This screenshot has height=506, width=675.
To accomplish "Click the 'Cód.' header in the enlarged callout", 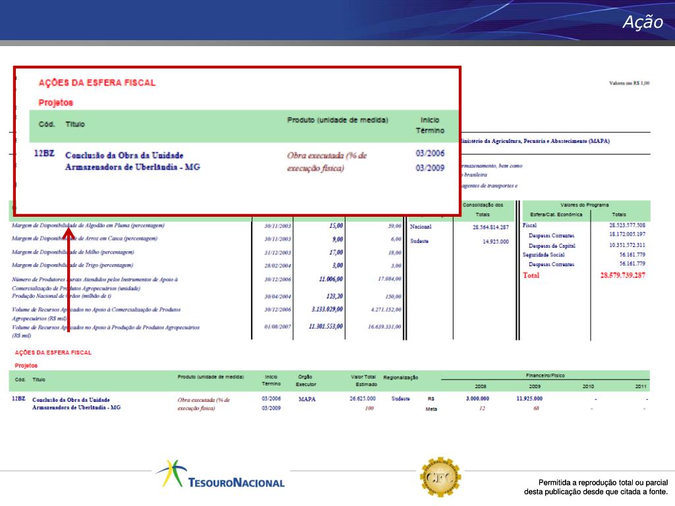I will point(47,125).
